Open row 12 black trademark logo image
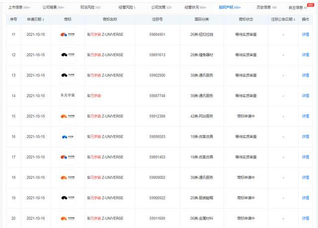Image resolution: width=318 pixels, height=228 pixels. (x=68, y=55)
